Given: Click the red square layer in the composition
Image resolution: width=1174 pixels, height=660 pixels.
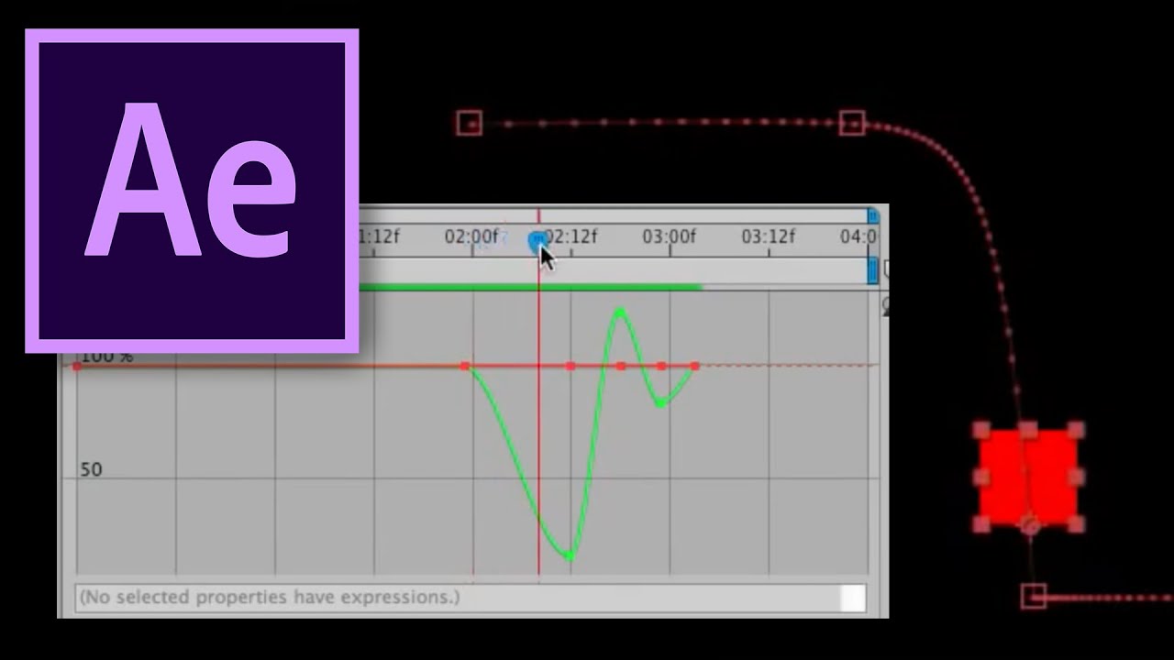Looking at the screenshot, I should coord(1029,477).
